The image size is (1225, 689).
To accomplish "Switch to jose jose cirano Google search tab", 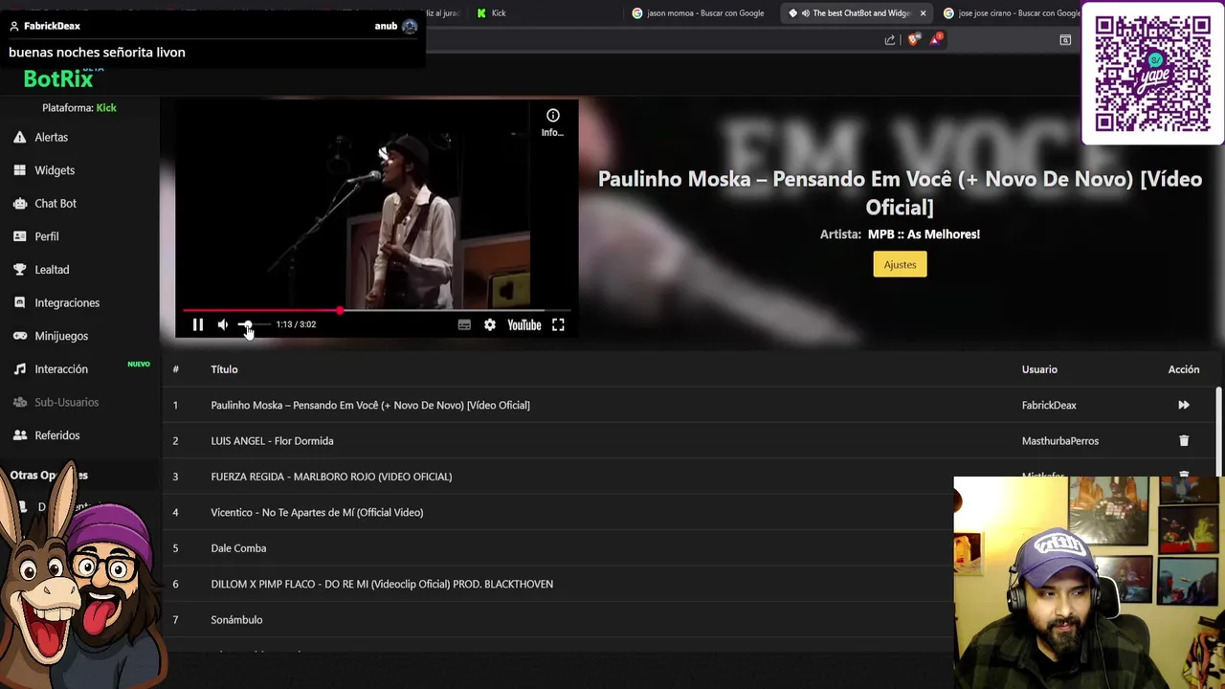I will pyautogui.click(x=1013, y=12).
